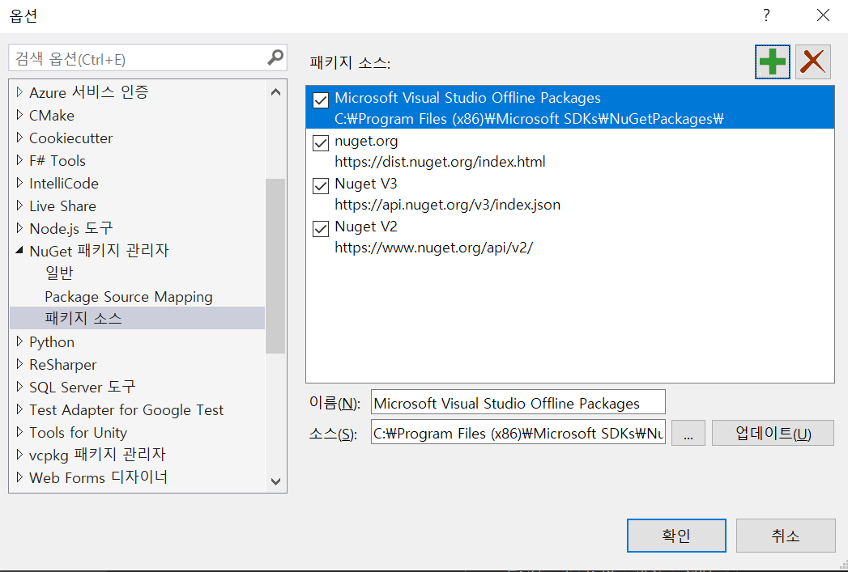Expand the Python options node
The width and height of the screenshot is (848, 572).
tap(19, 342)
